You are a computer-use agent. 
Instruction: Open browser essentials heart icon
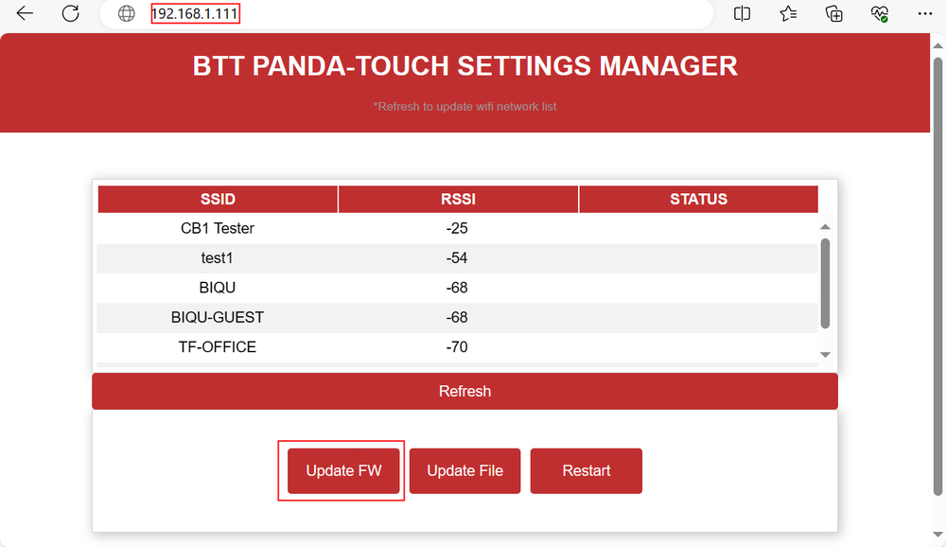point(880,13)
